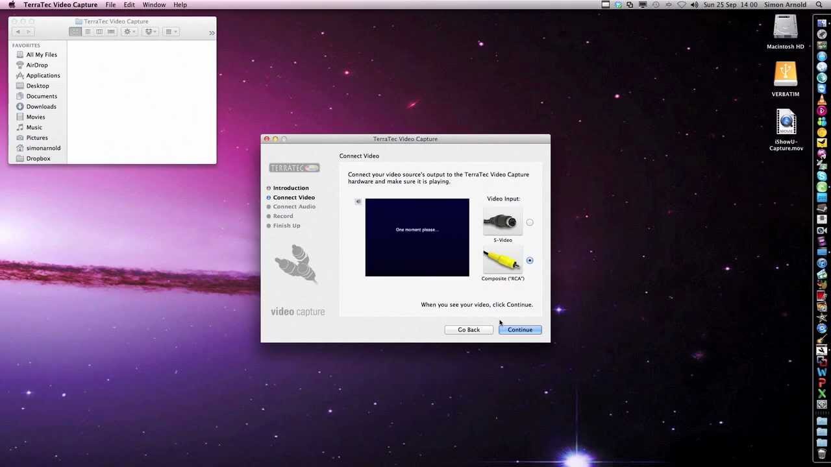Open VLC cone icon in the Dock

pos(822,100)
